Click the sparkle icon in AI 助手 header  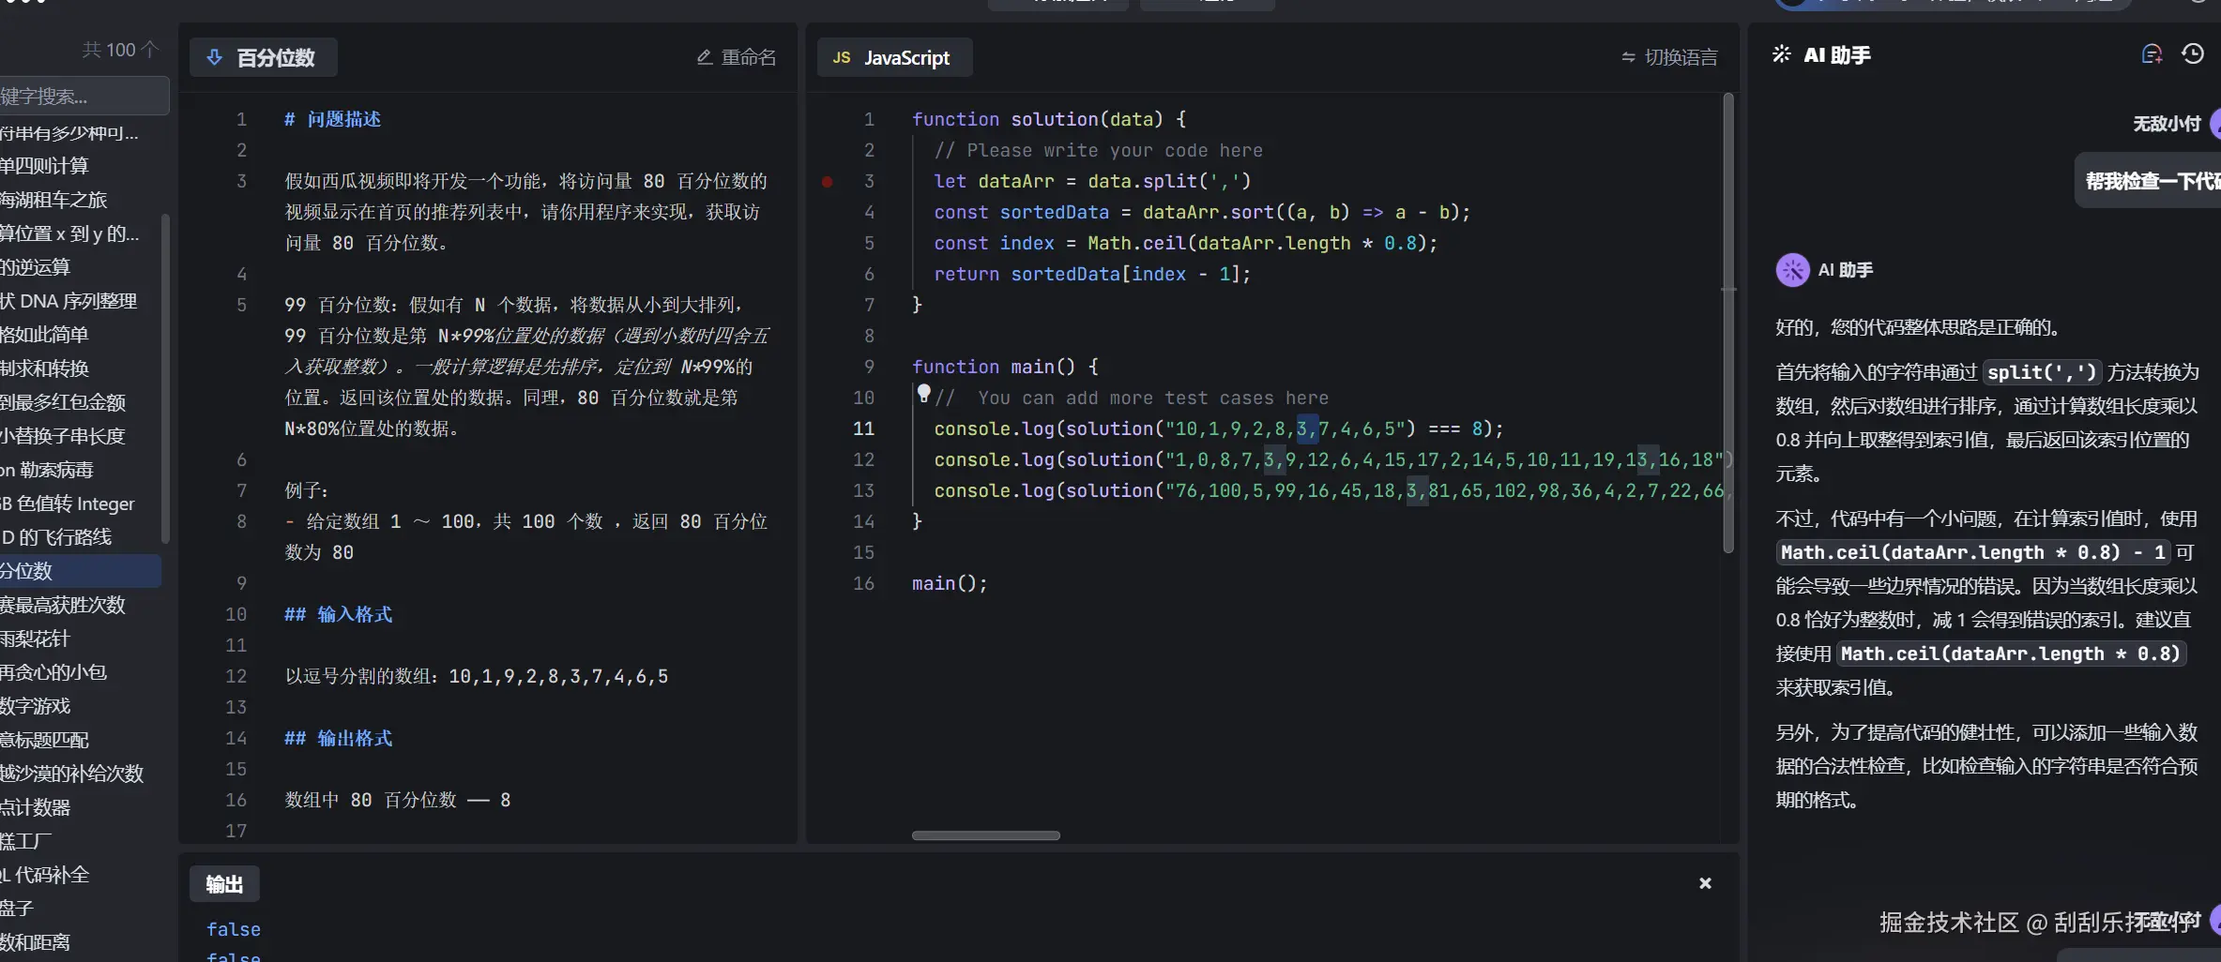click(x=1781, y=54)
